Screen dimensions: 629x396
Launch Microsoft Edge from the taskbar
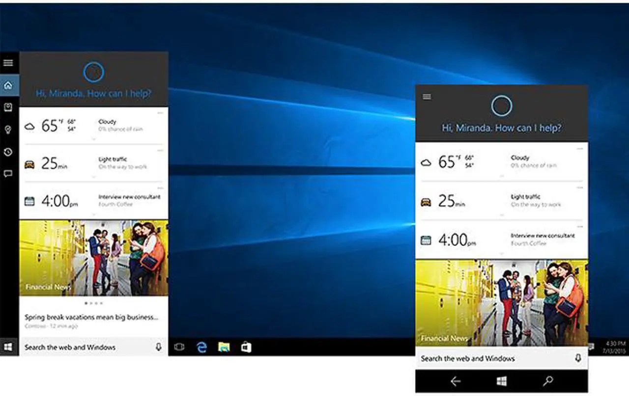201,347
